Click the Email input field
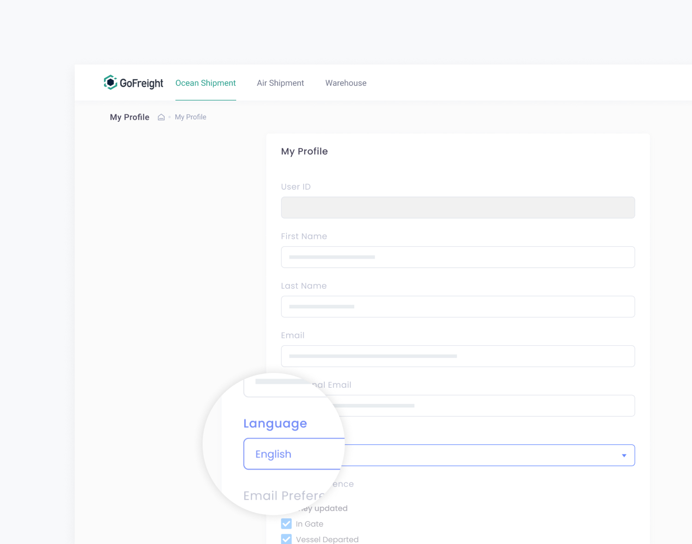 [458, 356]
